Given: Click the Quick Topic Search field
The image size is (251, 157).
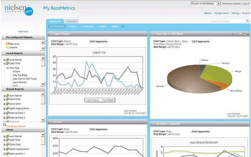Looking at the screenshot, I should 228,21.
